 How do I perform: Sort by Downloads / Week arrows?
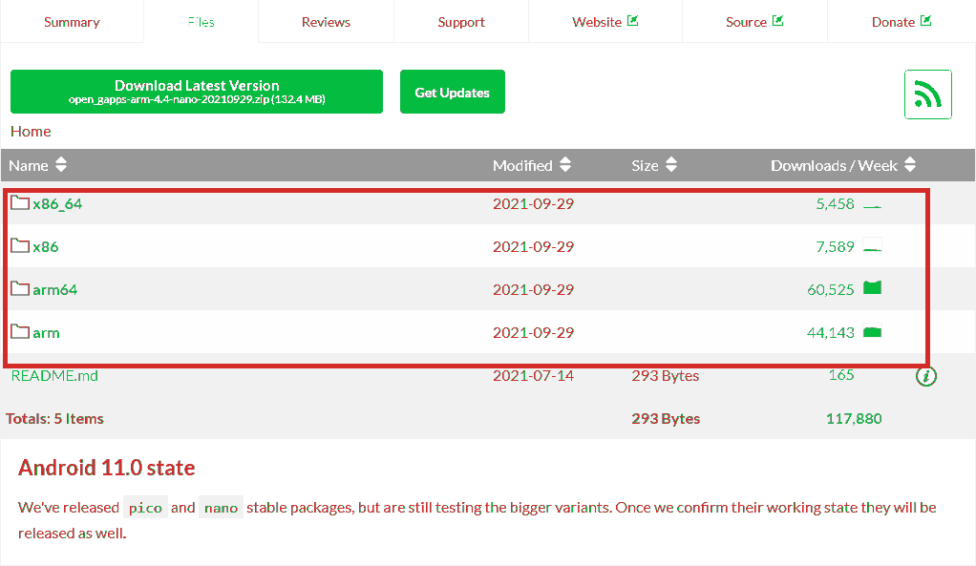tap(910, 165)
